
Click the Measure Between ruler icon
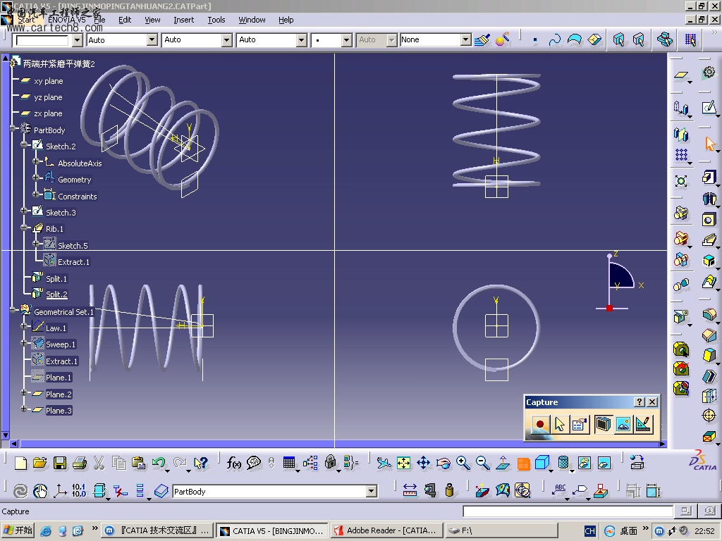pos(410,491)
